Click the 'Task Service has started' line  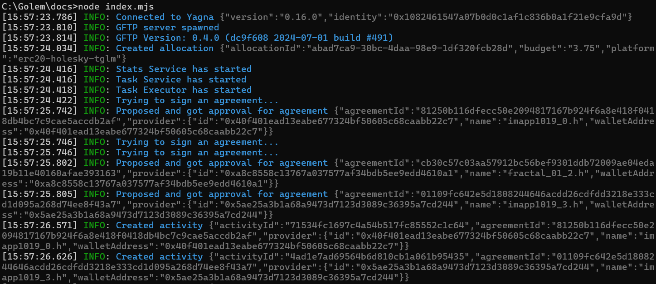181,79
